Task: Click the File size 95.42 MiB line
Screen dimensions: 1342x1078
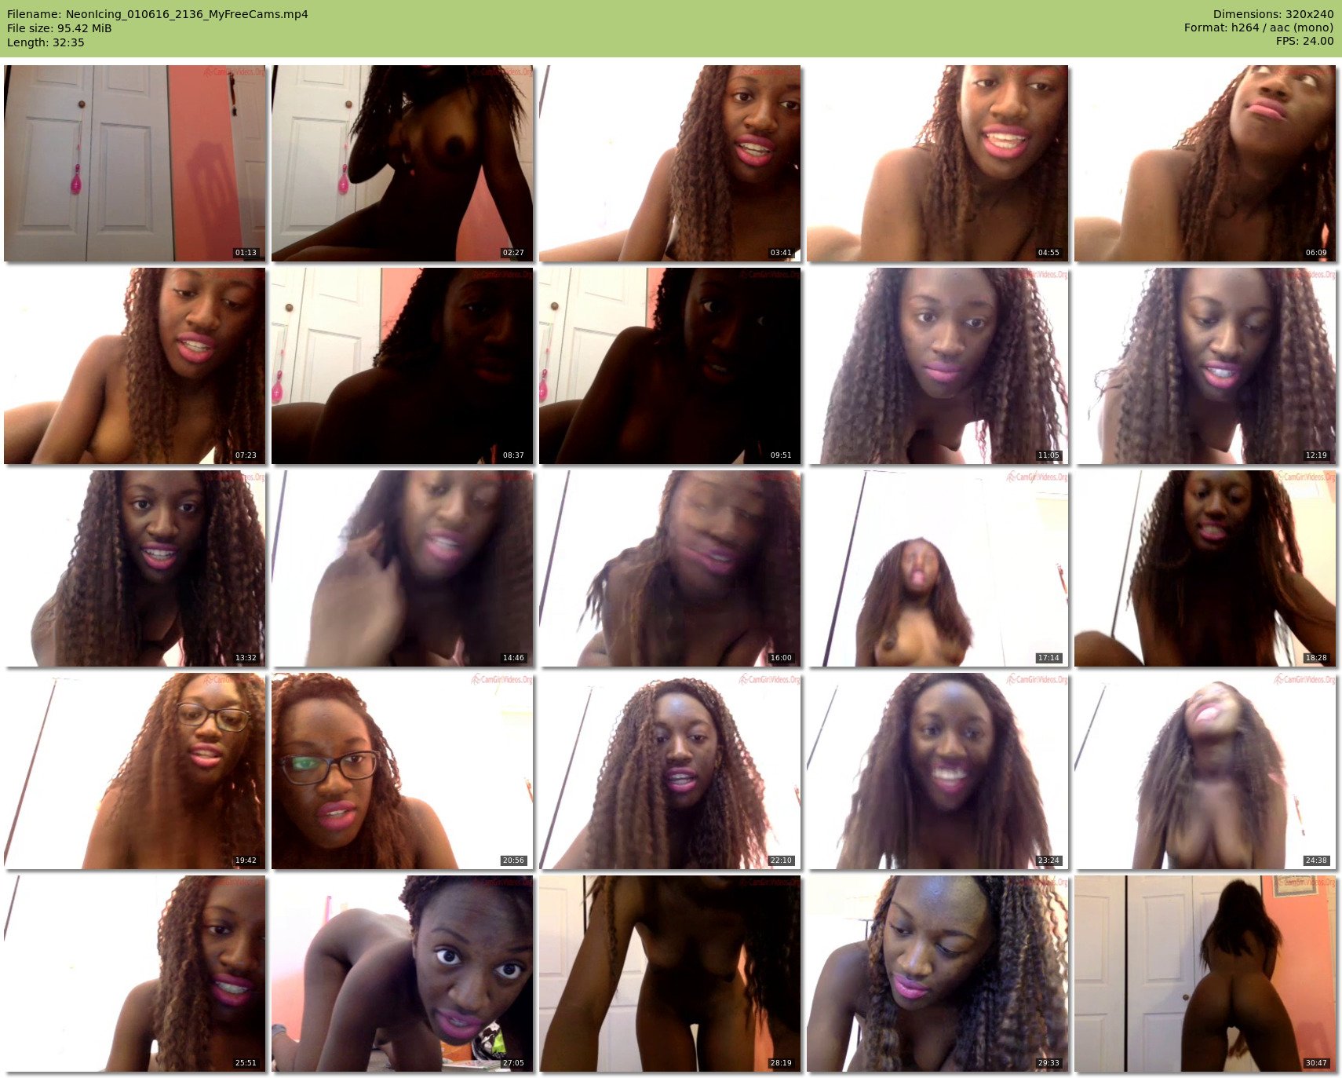Action: click(60, 28)
